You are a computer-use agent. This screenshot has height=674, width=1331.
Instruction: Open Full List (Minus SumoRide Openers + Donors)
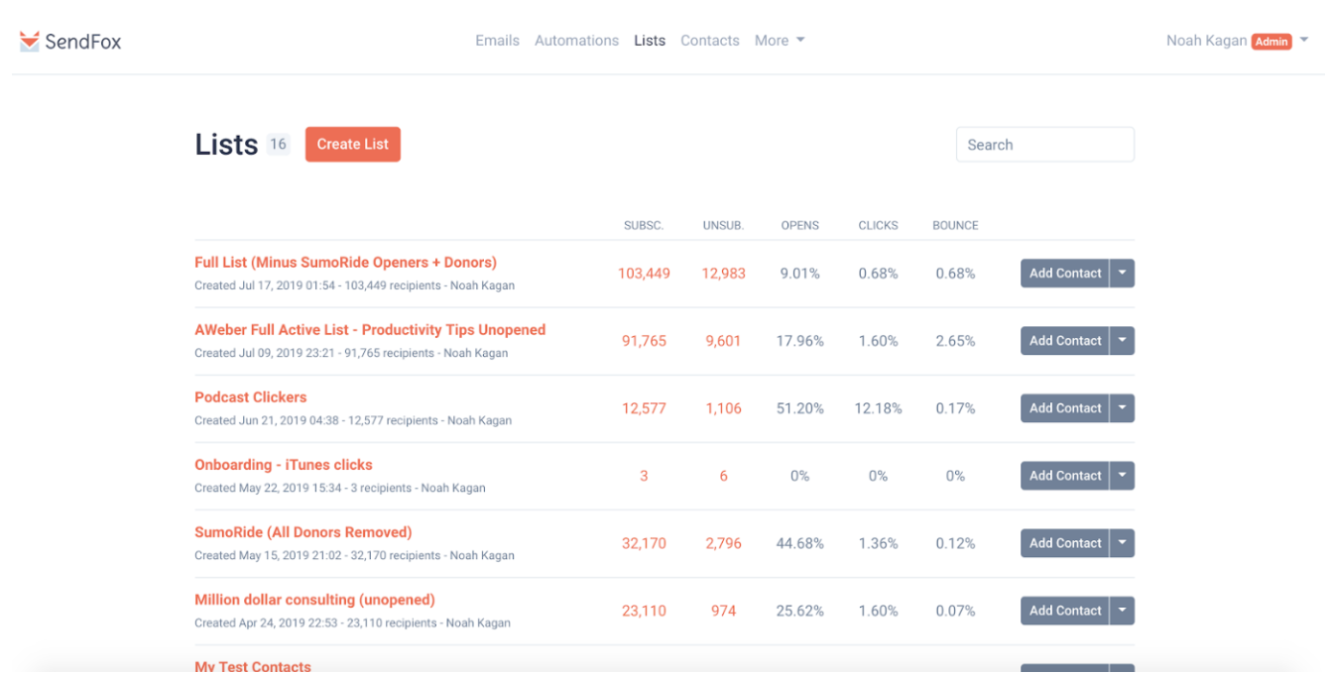click(x=345, y=263)
